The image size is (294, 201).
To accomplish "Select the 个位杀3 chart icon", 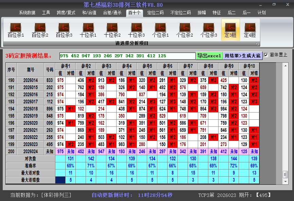I will [x=209, y=30].
